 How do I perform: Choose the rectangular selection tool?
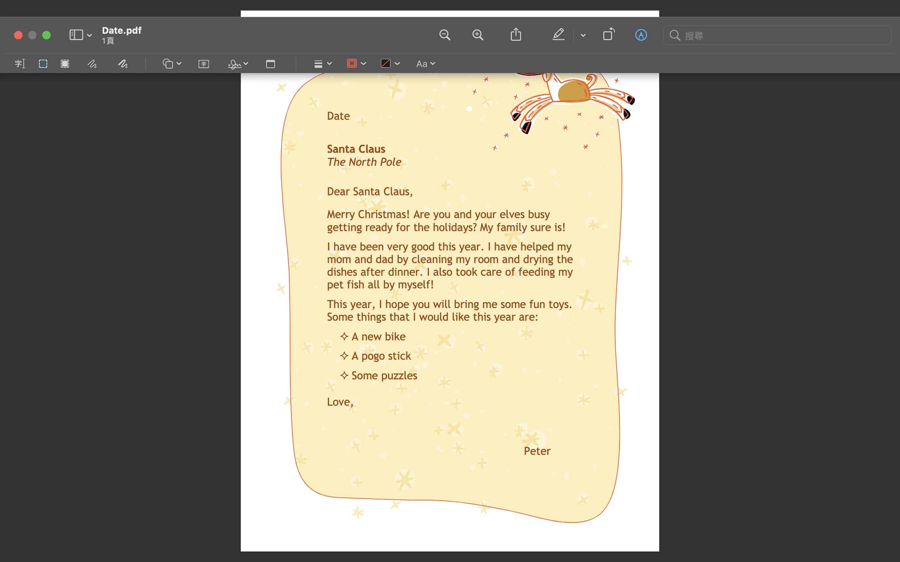click(x=43, y=64)
